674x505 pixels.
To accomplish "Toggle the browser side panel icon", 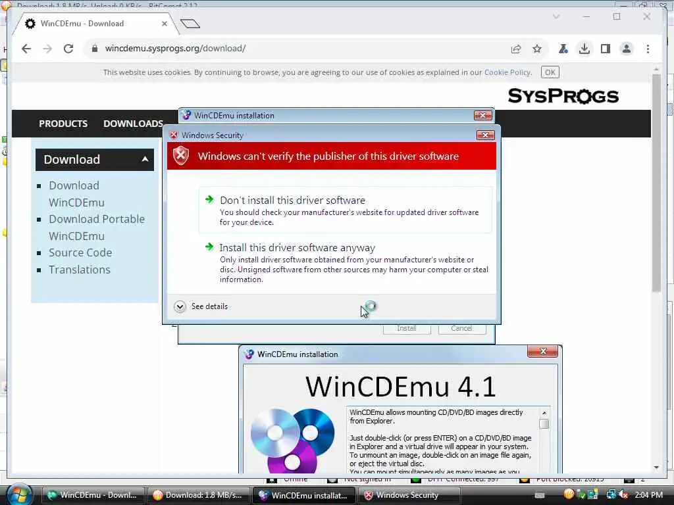I will [x=606, y=49].
